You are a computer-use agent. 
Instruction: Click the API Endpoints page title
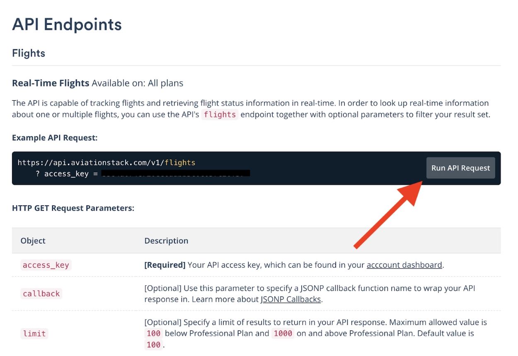(67, 24)
